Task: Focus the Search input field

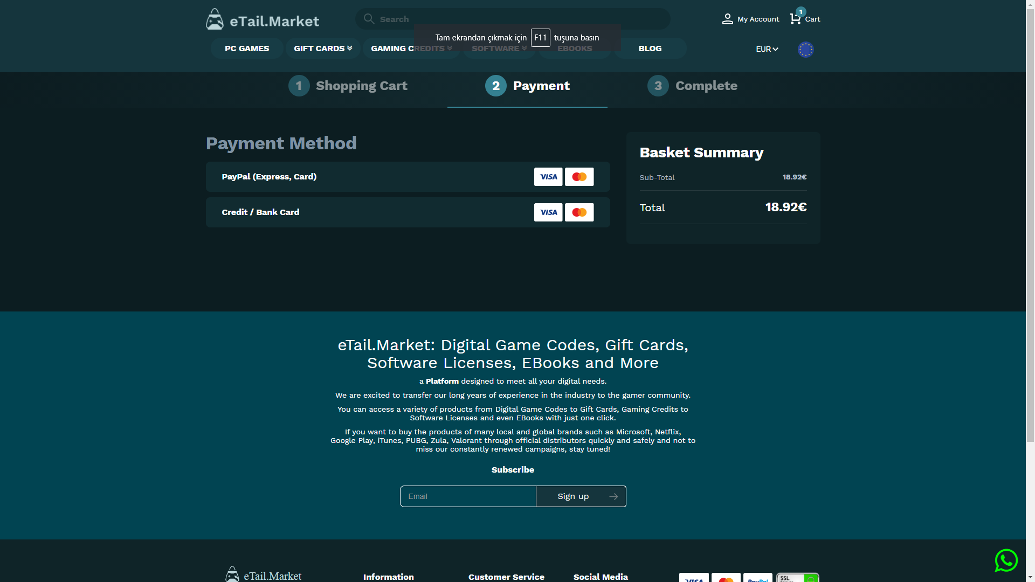Action: tap(513, 19)
